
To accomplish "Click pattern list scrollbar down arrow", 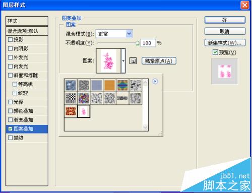I will click(x=145, y=127).
